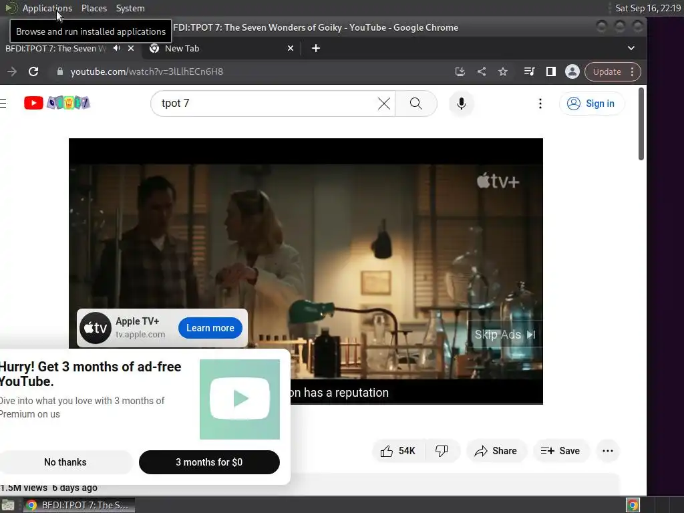Mute the BFDI:TPOT 7 tab audio
Viewport: 684px width, 513px height.
coord(116,48)
